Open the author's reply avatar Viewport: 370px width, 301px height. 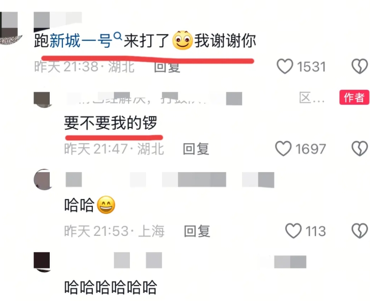point(43,100)
